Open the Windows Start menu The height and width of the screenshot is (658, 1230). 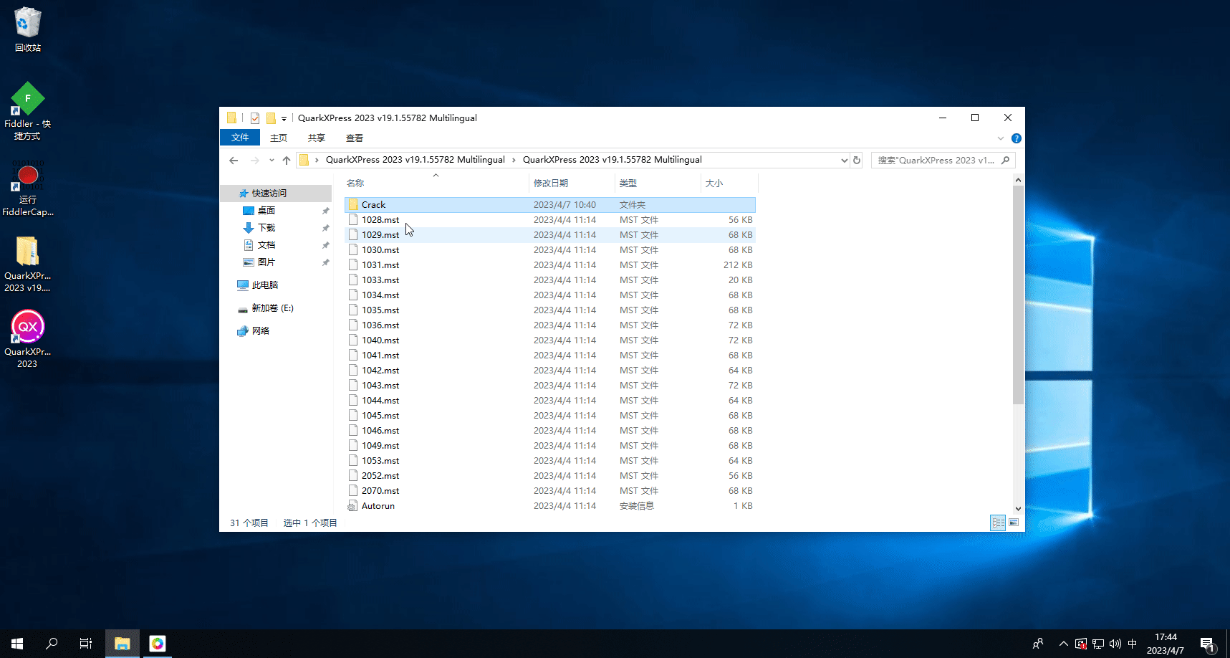pos(17,644)
